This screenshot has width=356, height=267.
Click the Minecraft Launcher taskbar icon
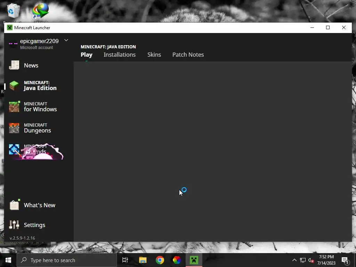[x=194, y=260]
